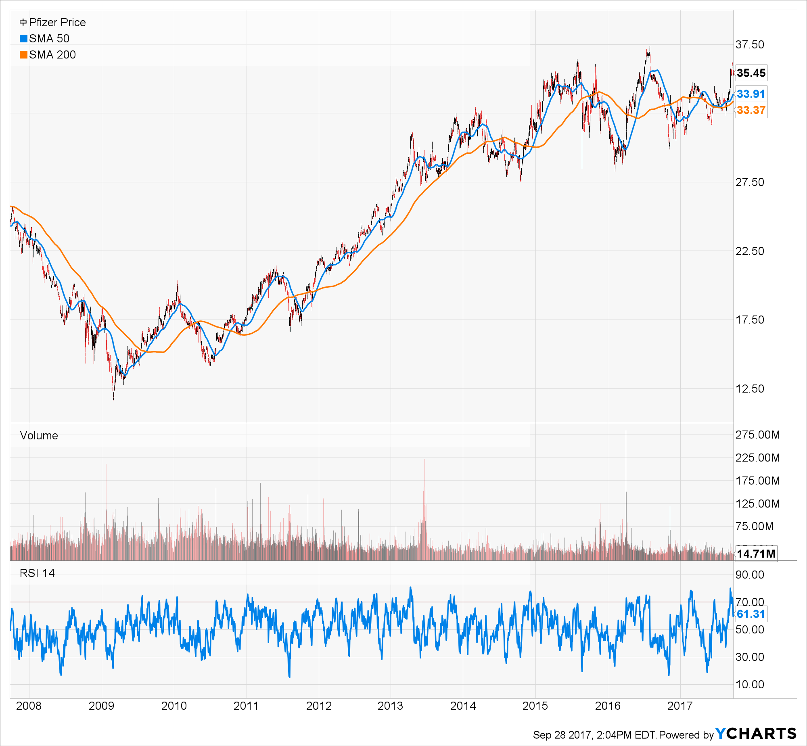Click the RSI 14 panel title

pyautogui.click(x=37, y=573)
